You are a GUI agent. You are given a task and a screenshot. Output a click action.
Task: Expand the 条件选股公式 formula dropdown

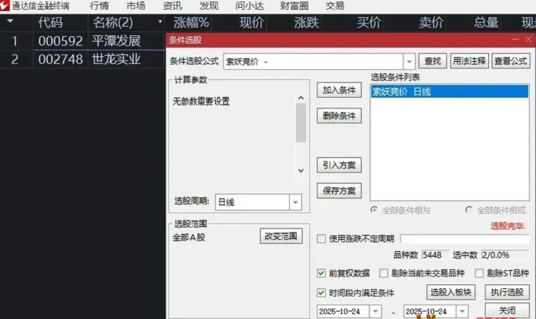coord(410,61)
